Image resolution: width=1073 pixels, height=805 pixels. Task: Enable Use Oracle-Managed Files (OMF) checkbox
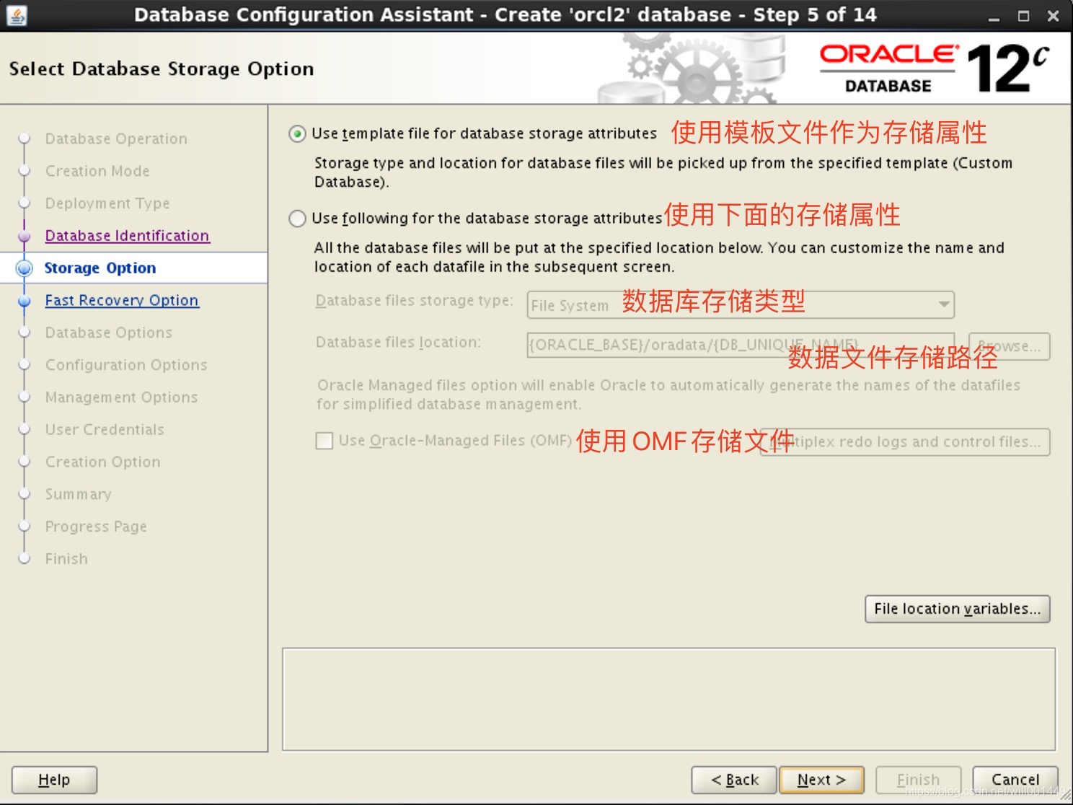point(324,441)
